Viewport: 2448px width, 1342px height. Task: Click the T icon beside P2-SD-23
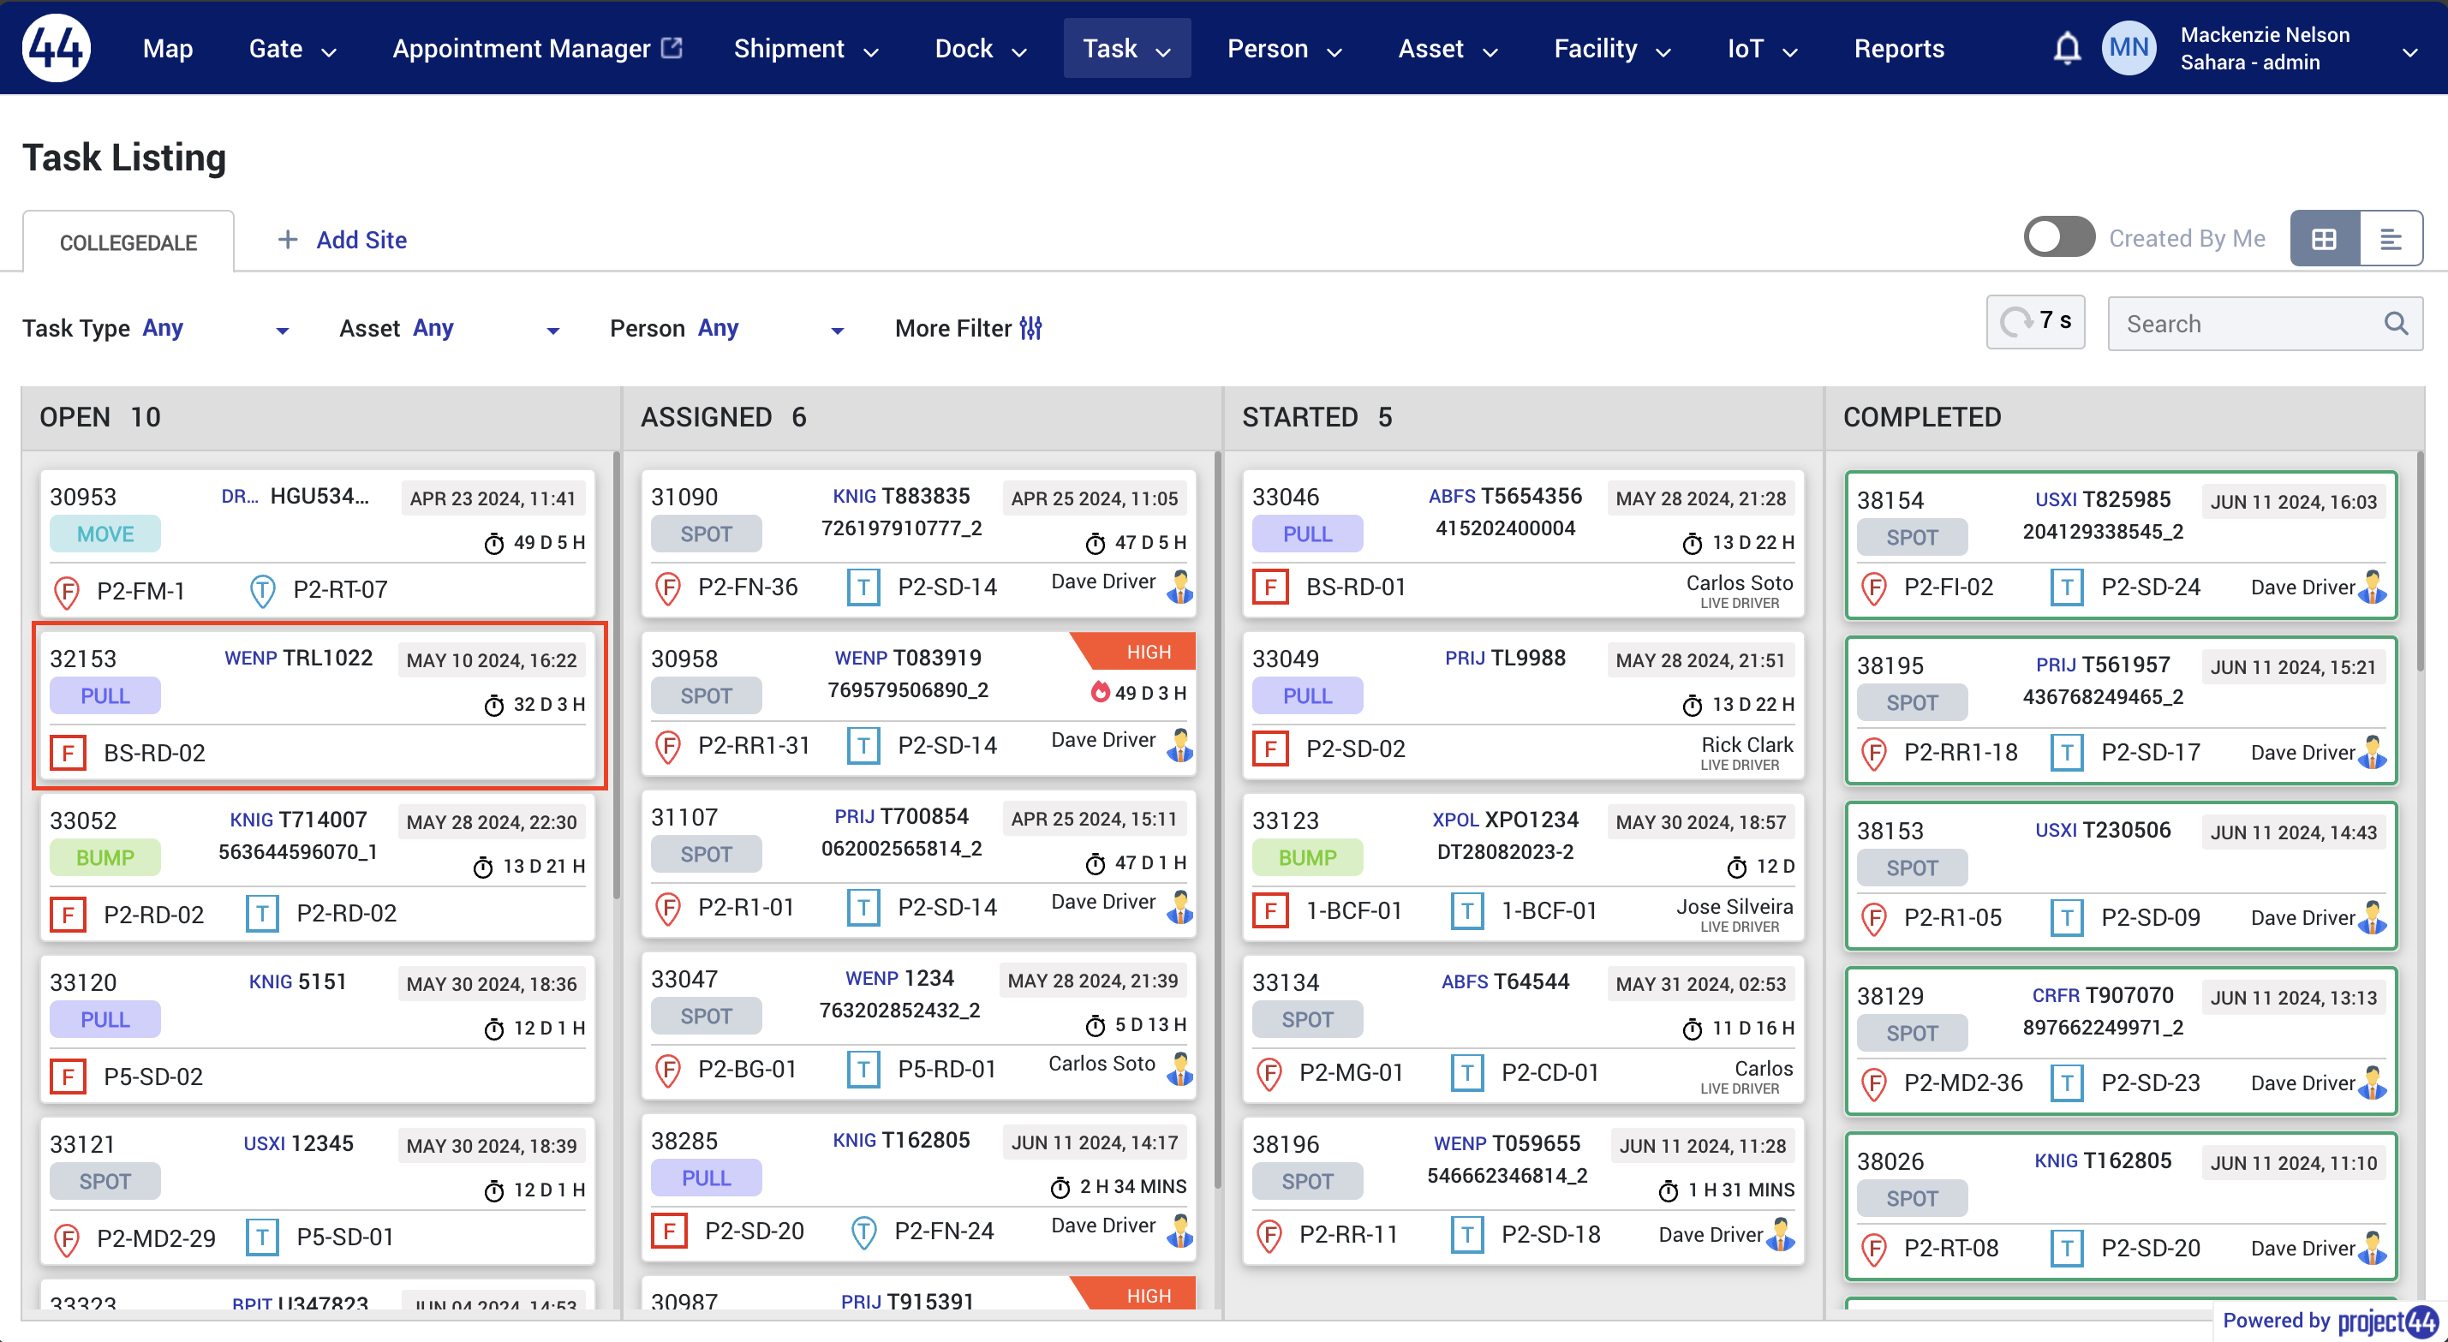2067,1083
